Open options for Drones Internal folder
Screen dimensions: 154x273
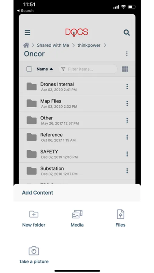(x=127, y=86)
